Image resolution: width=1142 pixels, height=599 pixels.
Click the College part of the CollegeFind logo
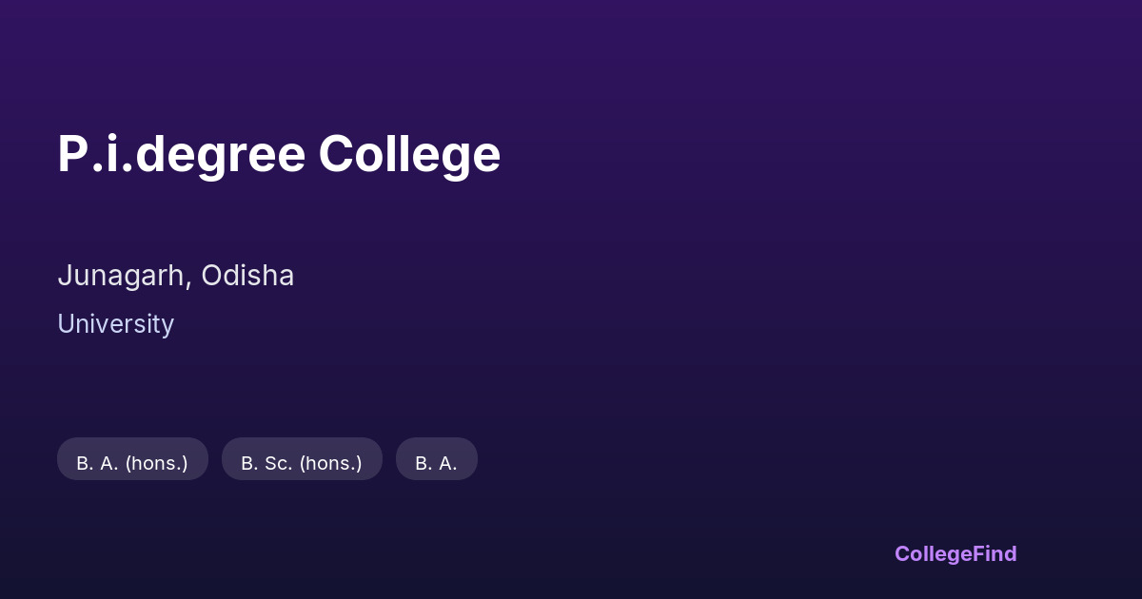[933, 553]
